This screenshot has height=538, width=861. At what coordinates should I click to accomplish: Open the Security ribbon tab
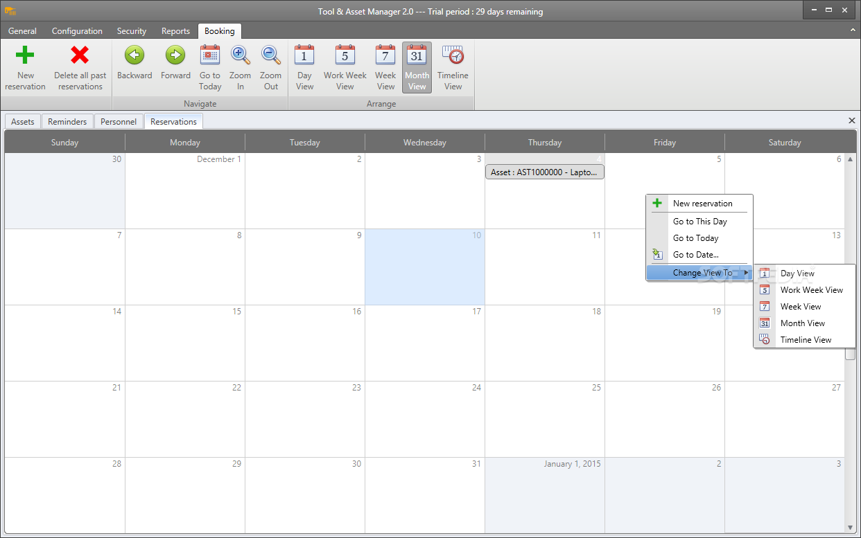coord(132,31)
